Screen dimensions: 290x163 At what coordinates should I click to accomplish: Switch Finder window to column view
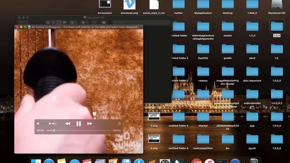(59, 23)
